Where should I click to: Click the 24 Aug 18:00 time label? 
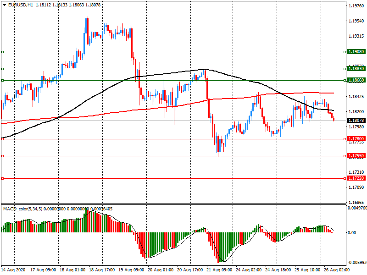278,270
